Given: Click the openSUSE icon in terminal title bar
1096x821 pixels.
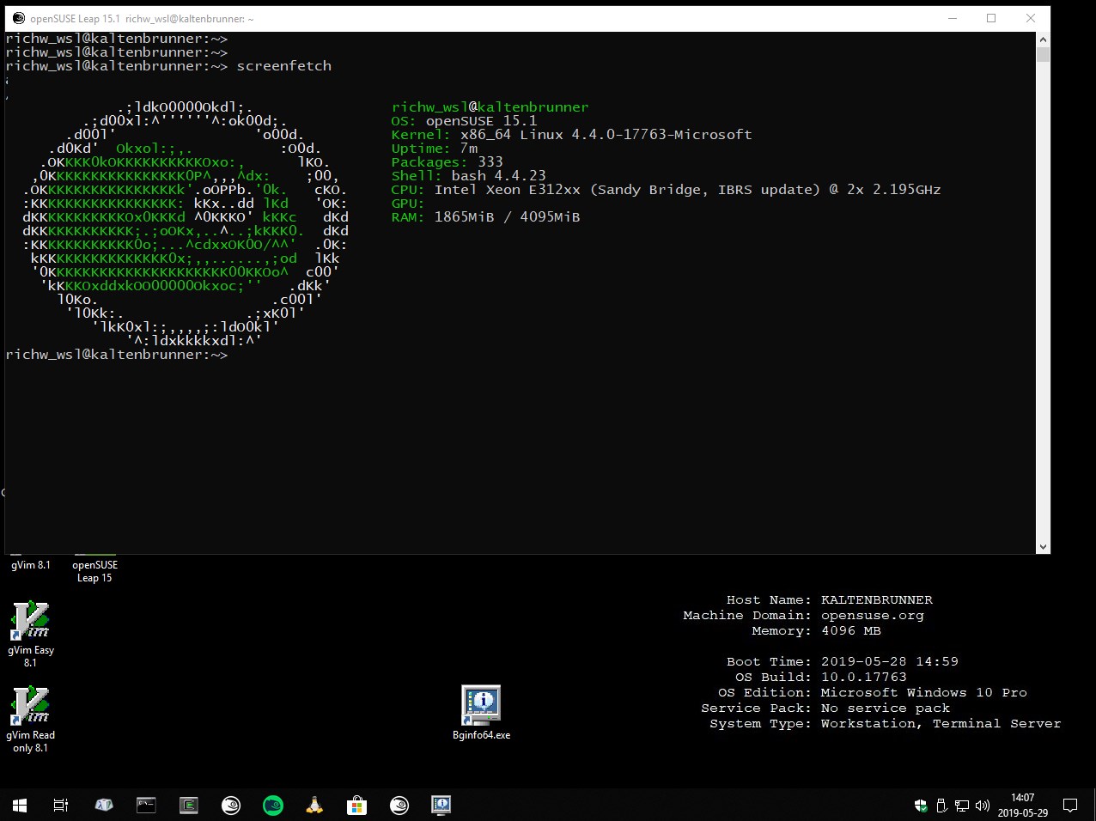Looking at the screenshot, I should point(18,18).
